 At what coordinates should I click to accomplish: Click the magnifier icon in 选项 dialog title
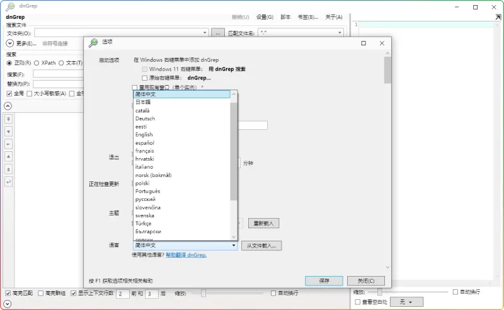click(x=93, y=42)
